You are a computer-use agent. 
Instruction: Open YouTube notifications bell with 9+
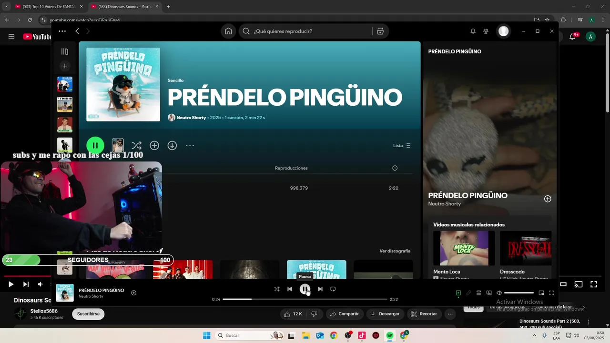click(573, 37)
